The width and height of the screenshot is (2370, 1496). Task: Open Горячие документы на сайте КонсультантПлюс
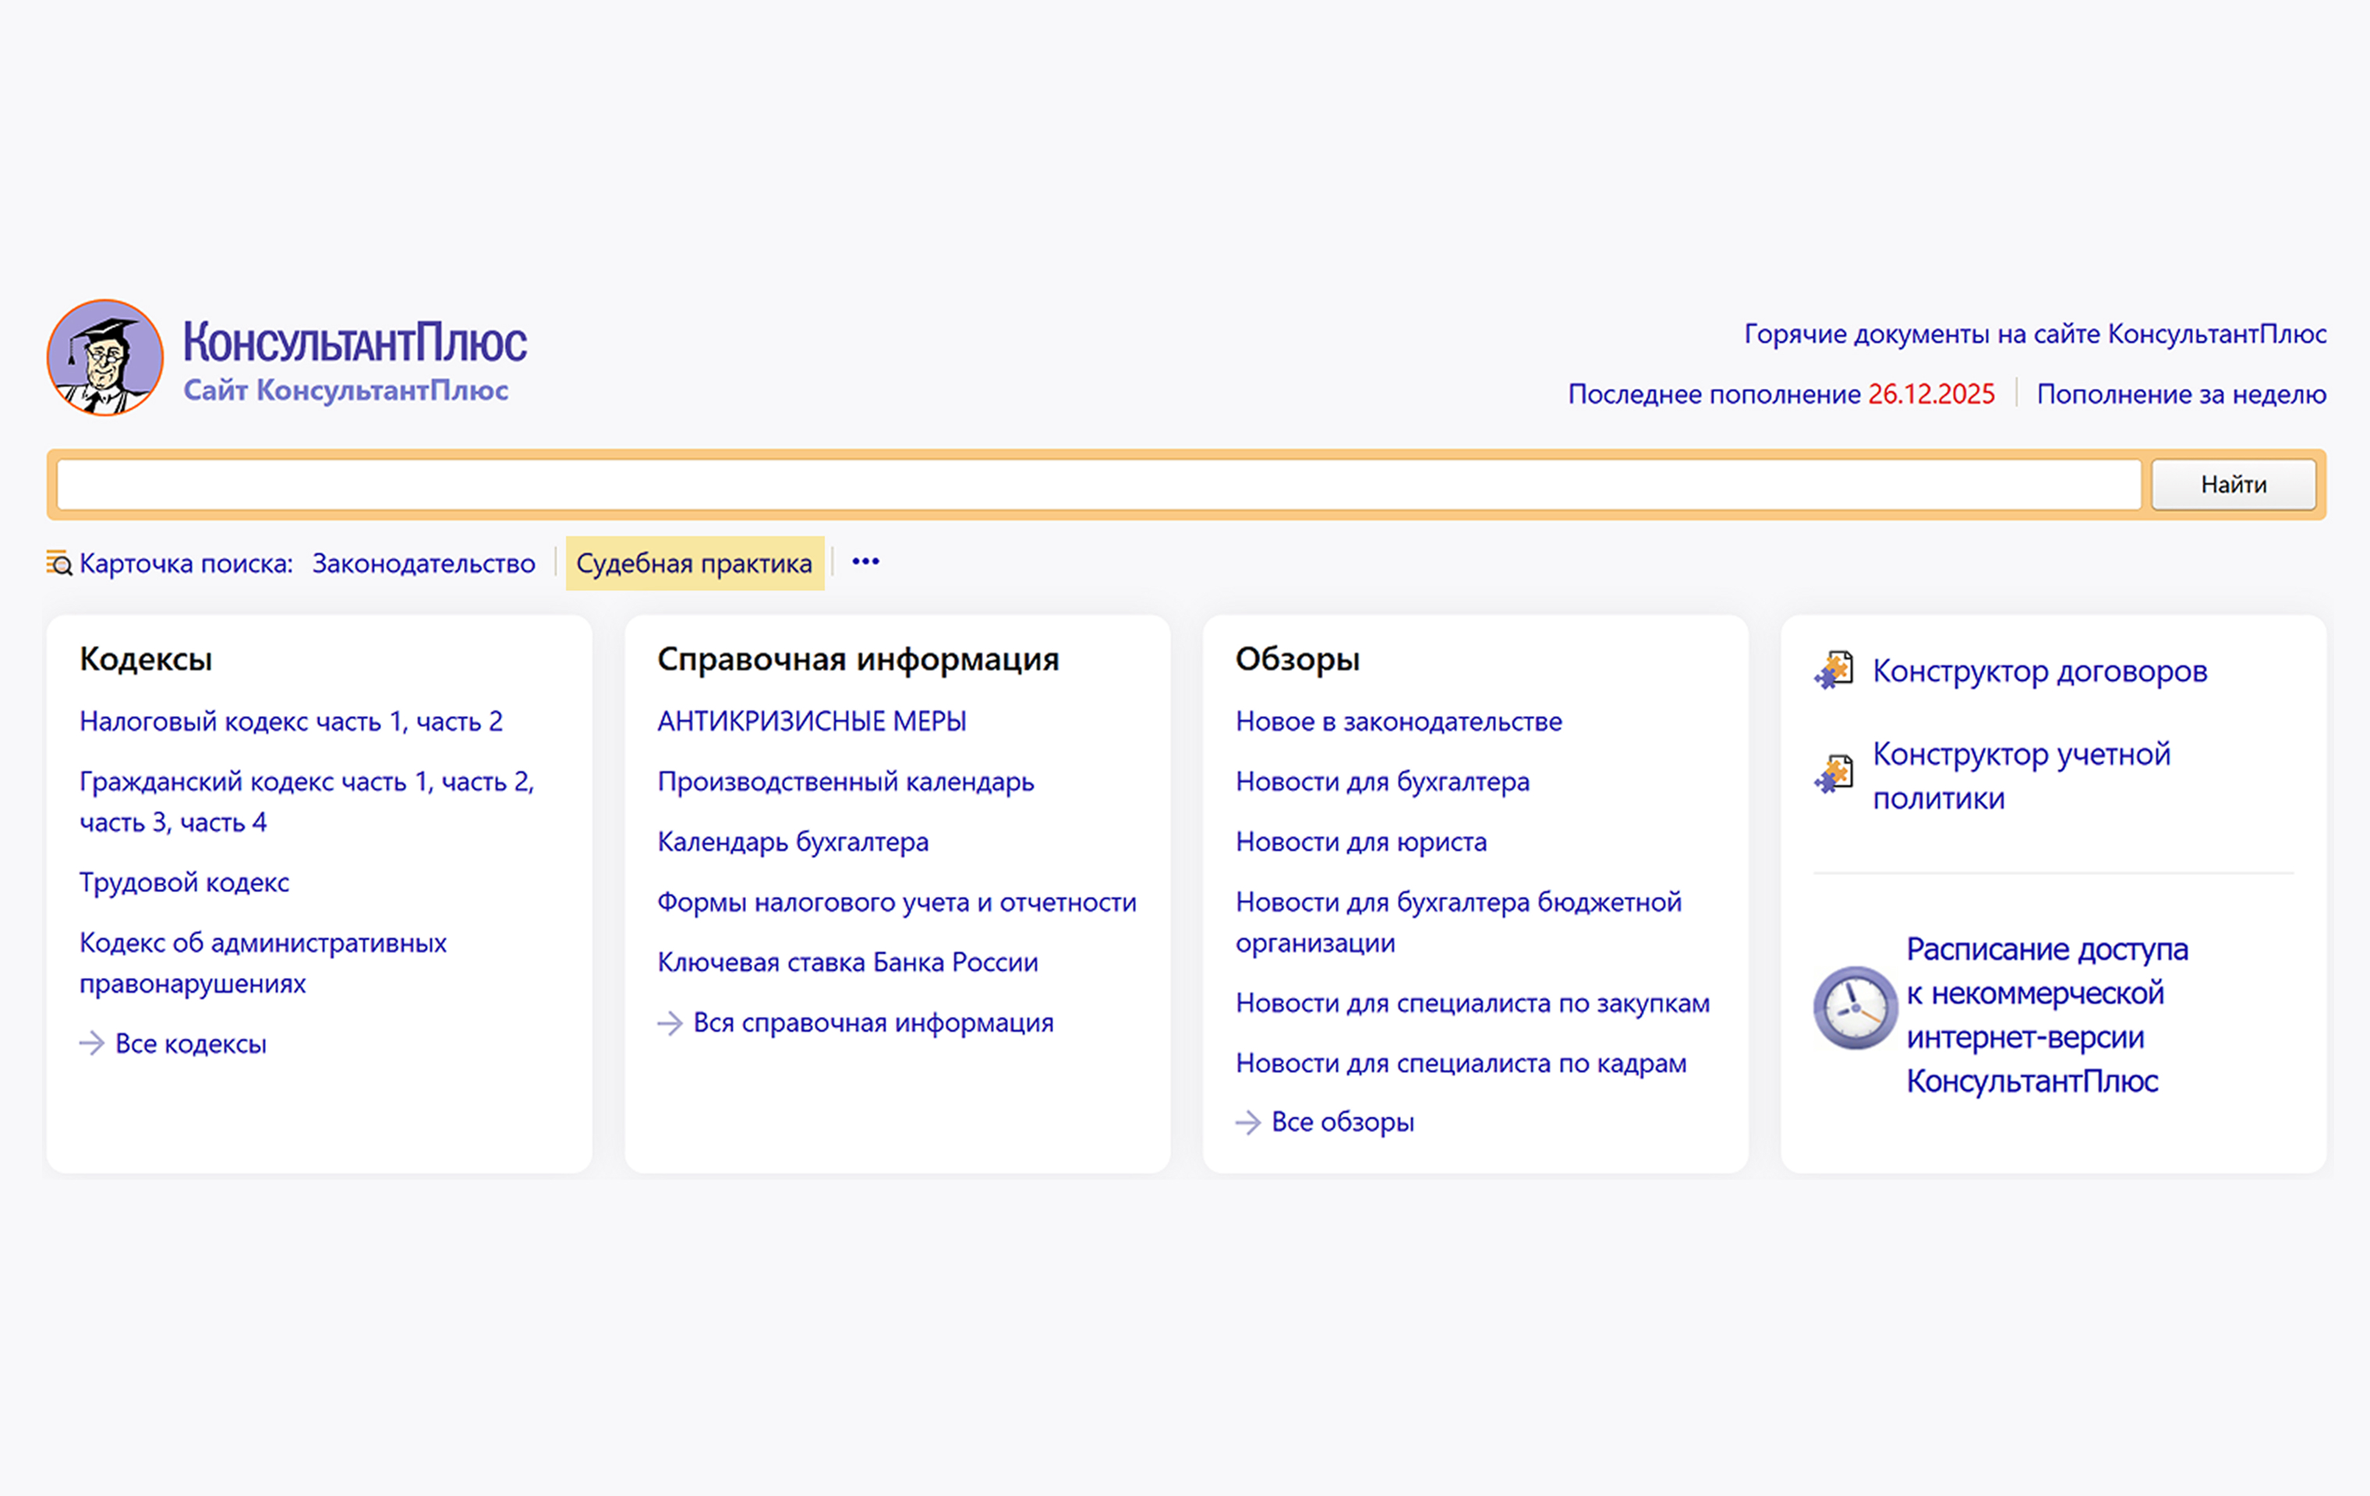[x=2035, y=334]
